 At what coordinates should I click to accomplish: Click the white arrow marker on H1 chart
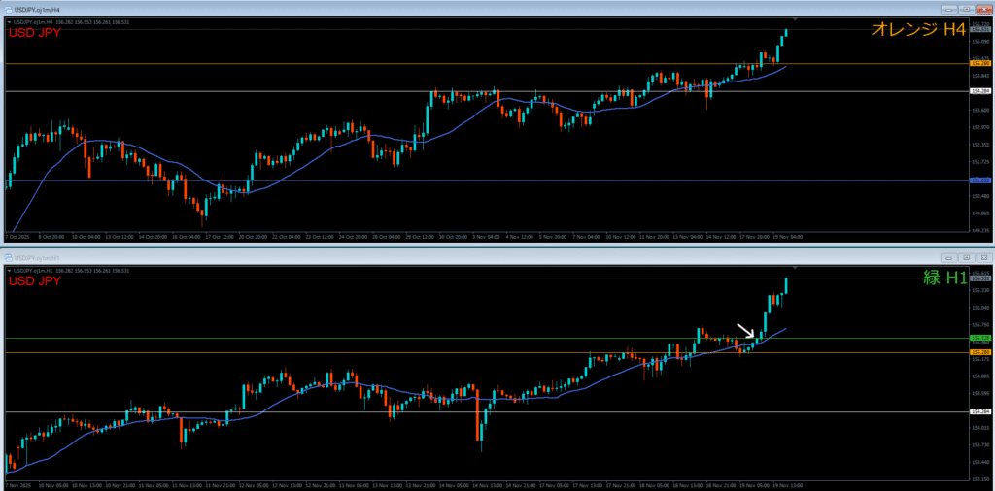click(x=745, y=332)
